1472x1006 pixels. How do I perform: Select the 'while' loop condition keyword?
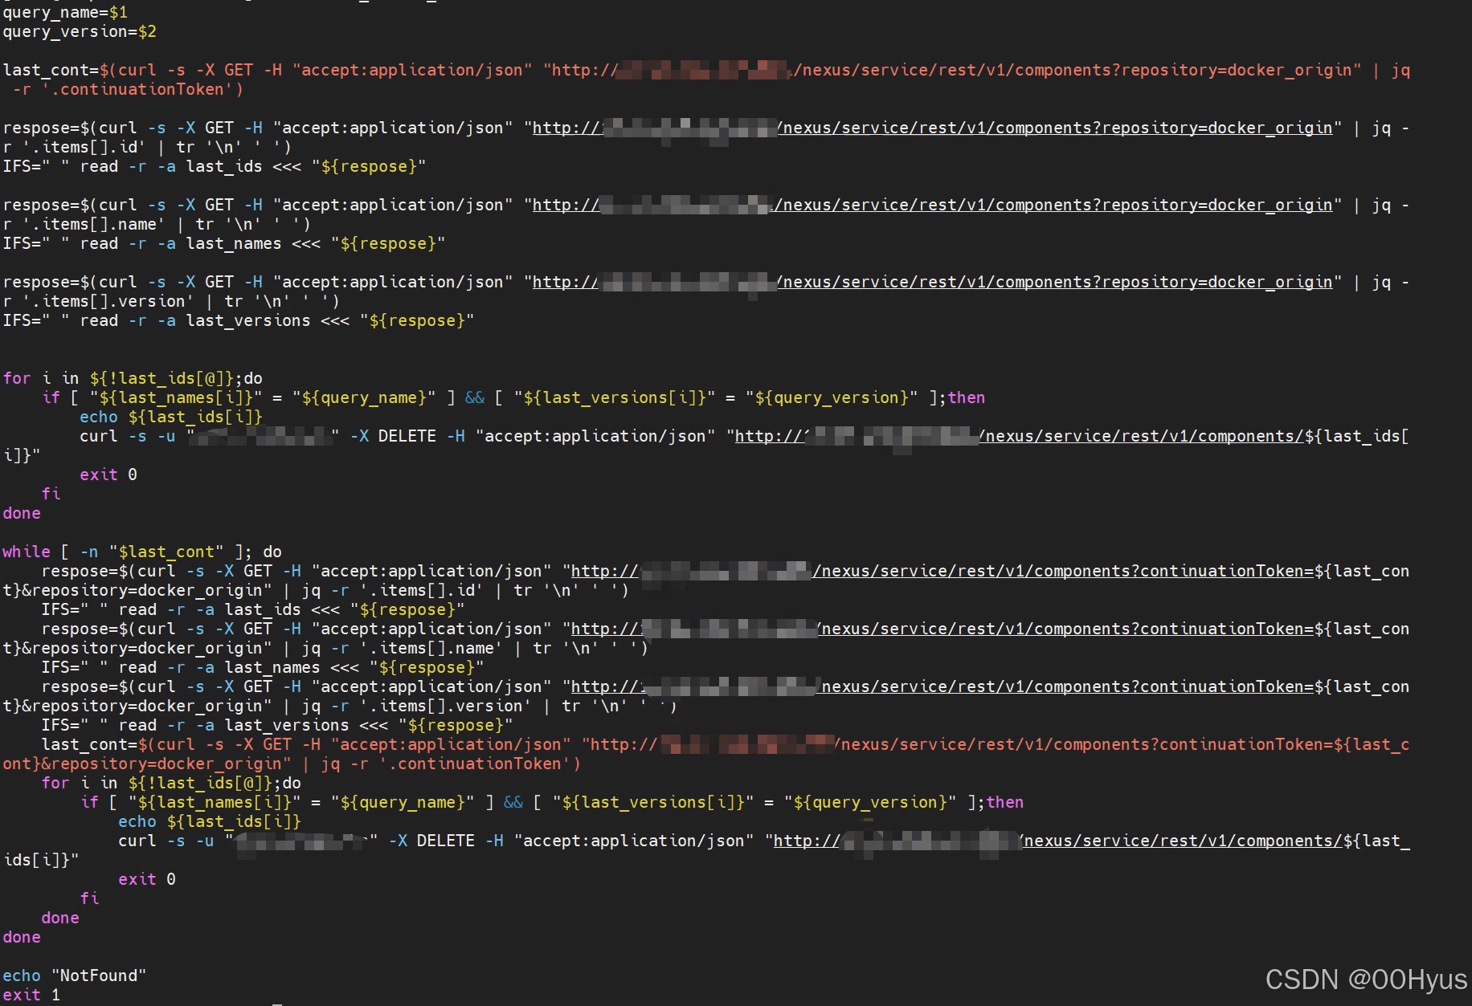[27, 552]
